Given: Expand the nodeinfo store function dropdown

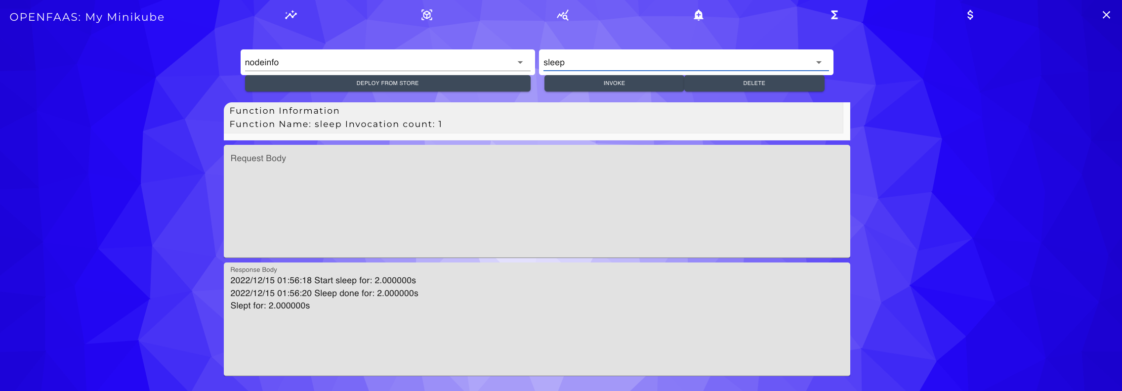Looking at the screenshot, I should (387, 62).
